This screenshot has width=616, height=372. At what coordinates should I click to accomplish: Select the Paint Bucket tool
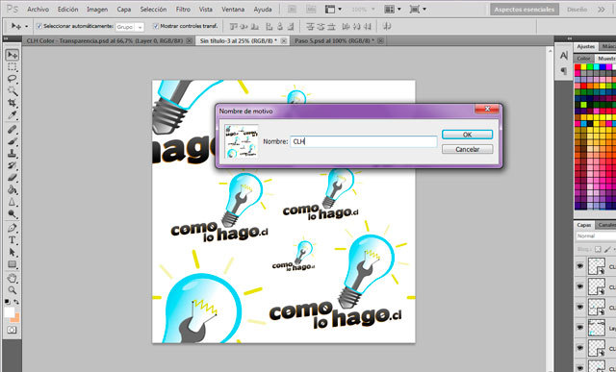13,190
